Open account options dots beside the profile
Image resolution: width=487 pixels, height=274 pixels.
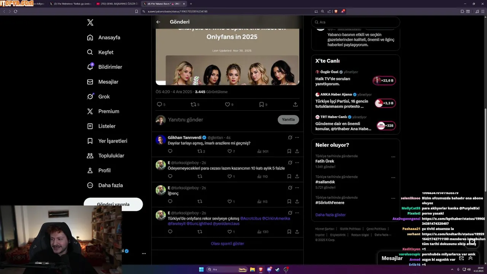(144, 253)
